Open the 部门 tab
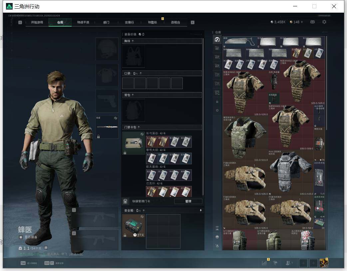Screen dimensions: 347x271 106,22
